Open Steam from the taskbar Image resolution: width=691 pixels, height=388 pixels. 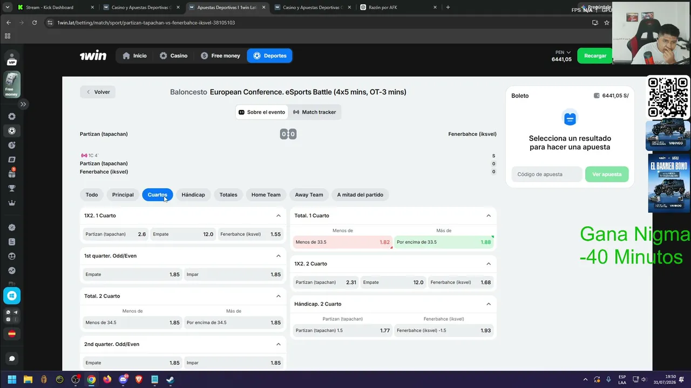click(x=170, y=379)
